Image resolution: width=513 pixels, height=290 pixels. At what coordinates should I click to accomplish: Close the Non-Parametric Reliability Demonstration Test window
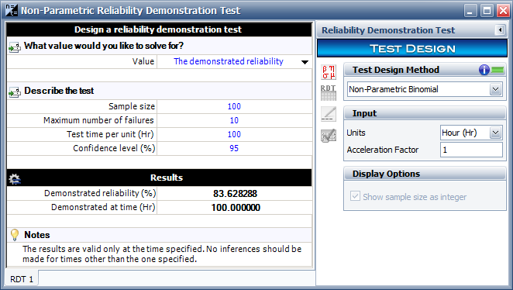(503, 11)
